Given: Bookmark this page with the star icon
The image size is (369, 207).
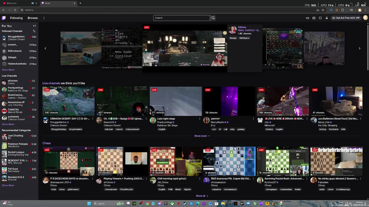Looking at the screenshot, I should (x=323, y=10).
